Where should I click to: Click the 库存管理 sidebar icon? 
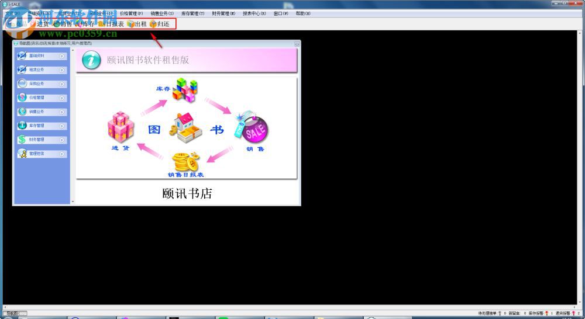(22, 125)
